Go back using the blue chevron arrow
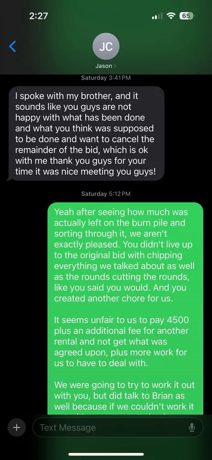 coord(12,46)
